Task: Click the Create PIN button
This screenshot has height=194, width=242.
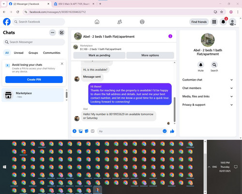Action: (x=34, y=80)
